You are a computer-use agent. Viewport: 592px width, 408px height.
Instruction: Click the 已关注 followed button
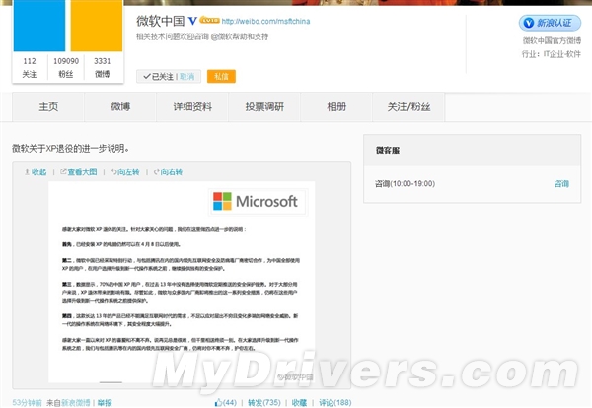[158, 77]
